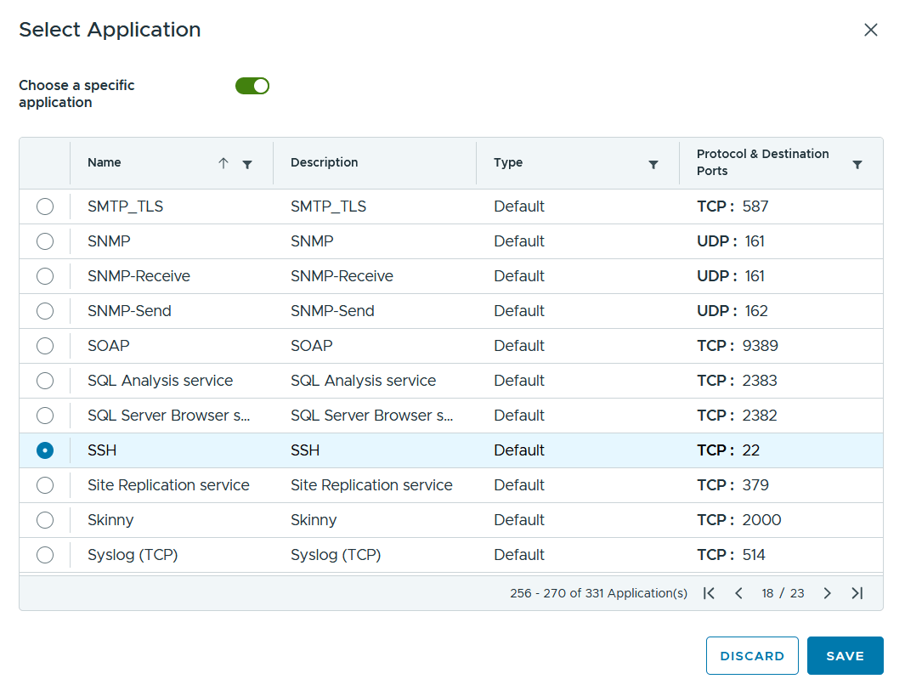Close the Select Application dialog
905x696 pixels.
870,30
